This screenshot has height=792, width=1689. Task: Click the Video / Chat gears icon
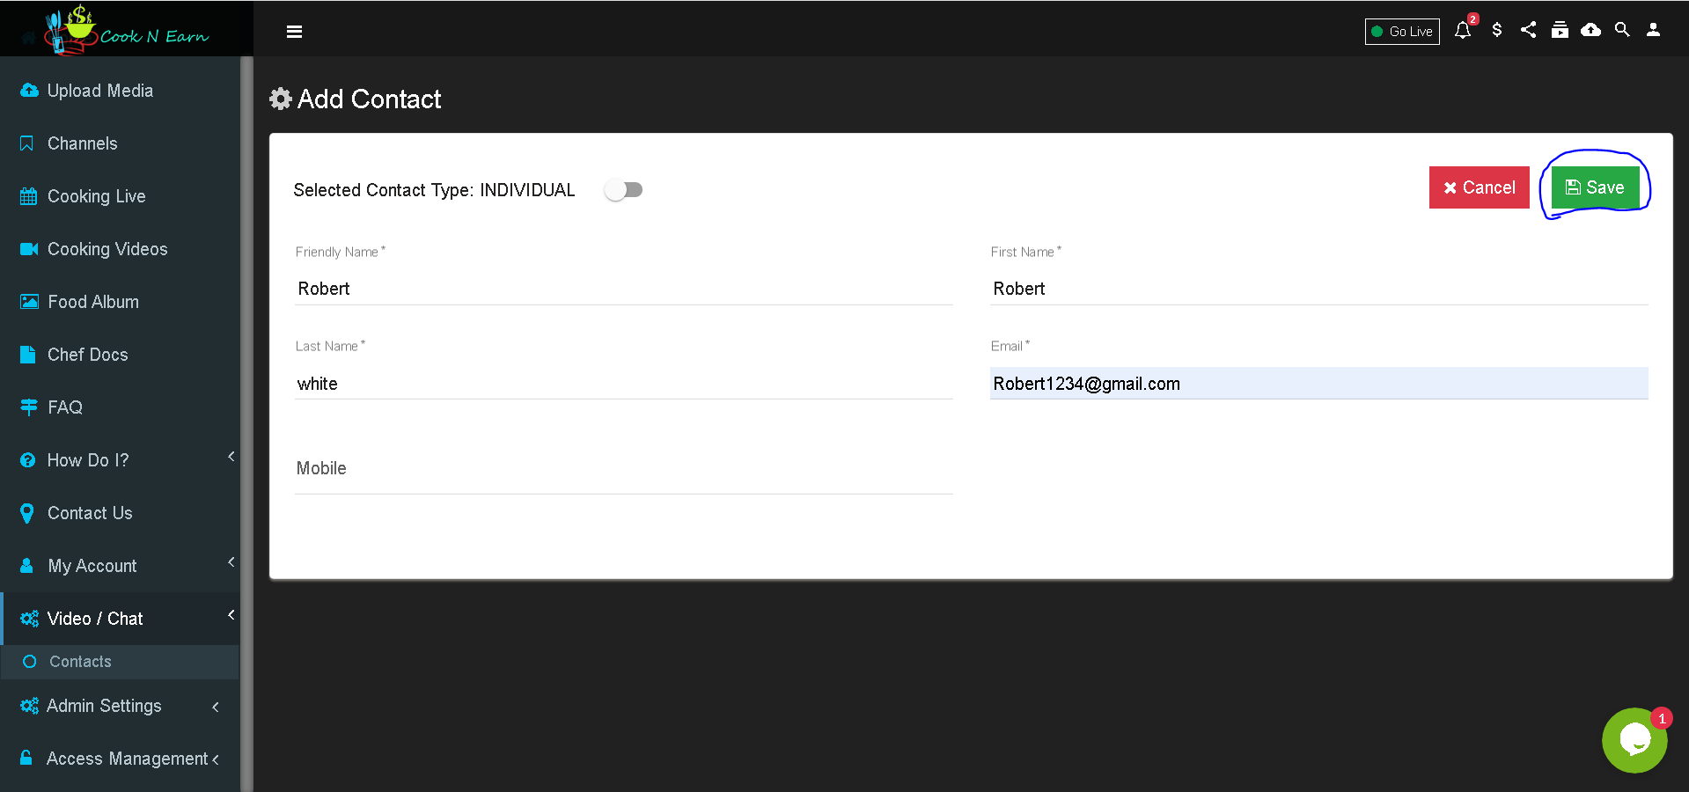tap(29, 619)
